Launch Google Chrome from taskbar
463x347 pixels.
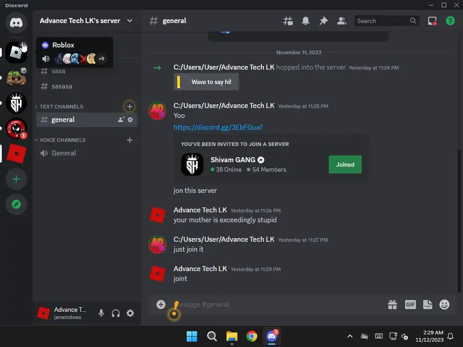point(252,336)
